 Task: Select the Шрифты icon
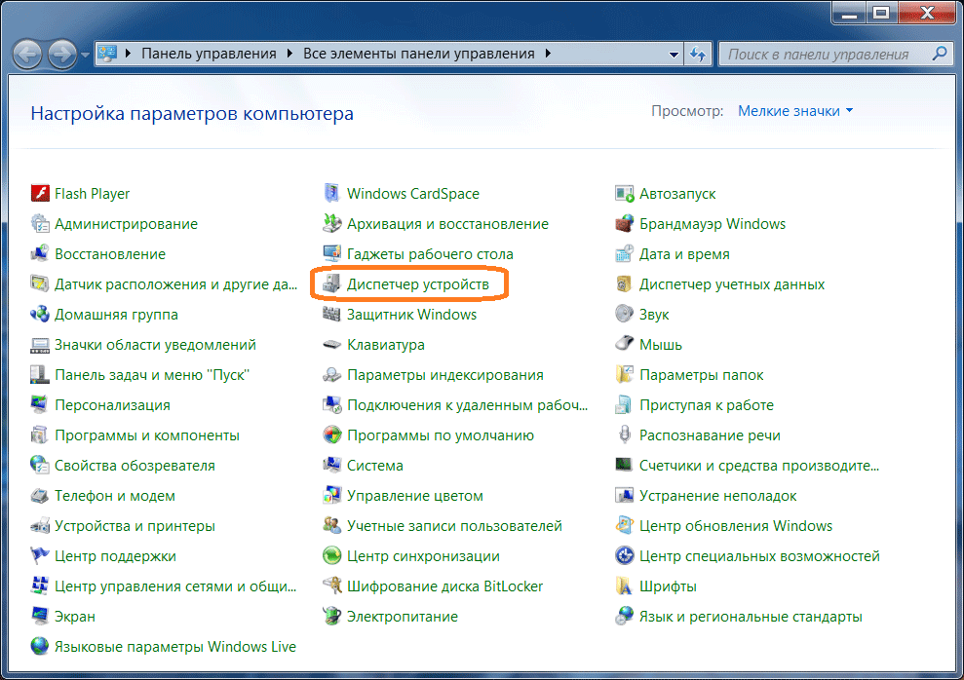(x=625, y=586)
